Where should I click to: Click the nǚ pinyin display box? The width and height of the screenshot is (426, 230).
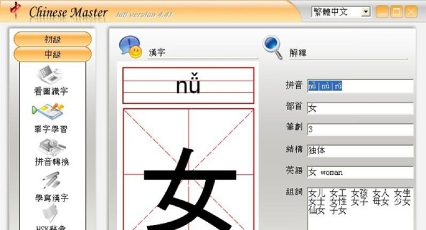click(x=188, y=86)
